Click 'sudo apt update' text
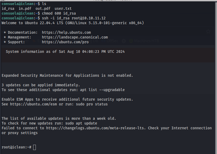Screen dimensions: 217x154 click(81, 123)
